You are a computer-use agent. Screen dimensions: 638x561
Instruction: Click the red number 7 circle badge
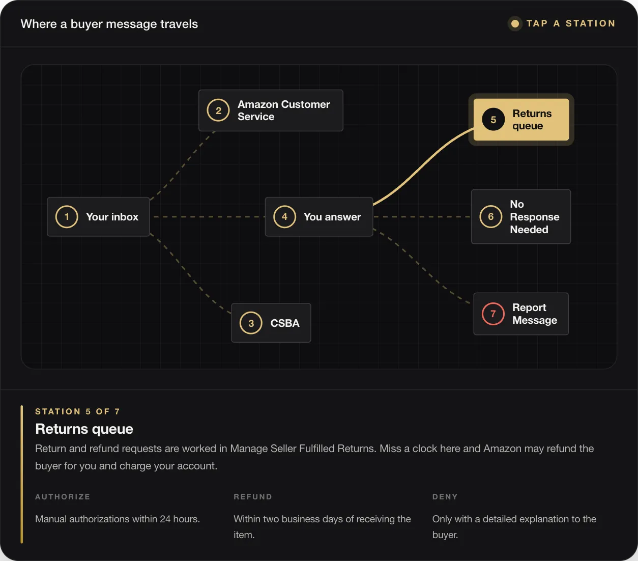(x=493, y=314)
